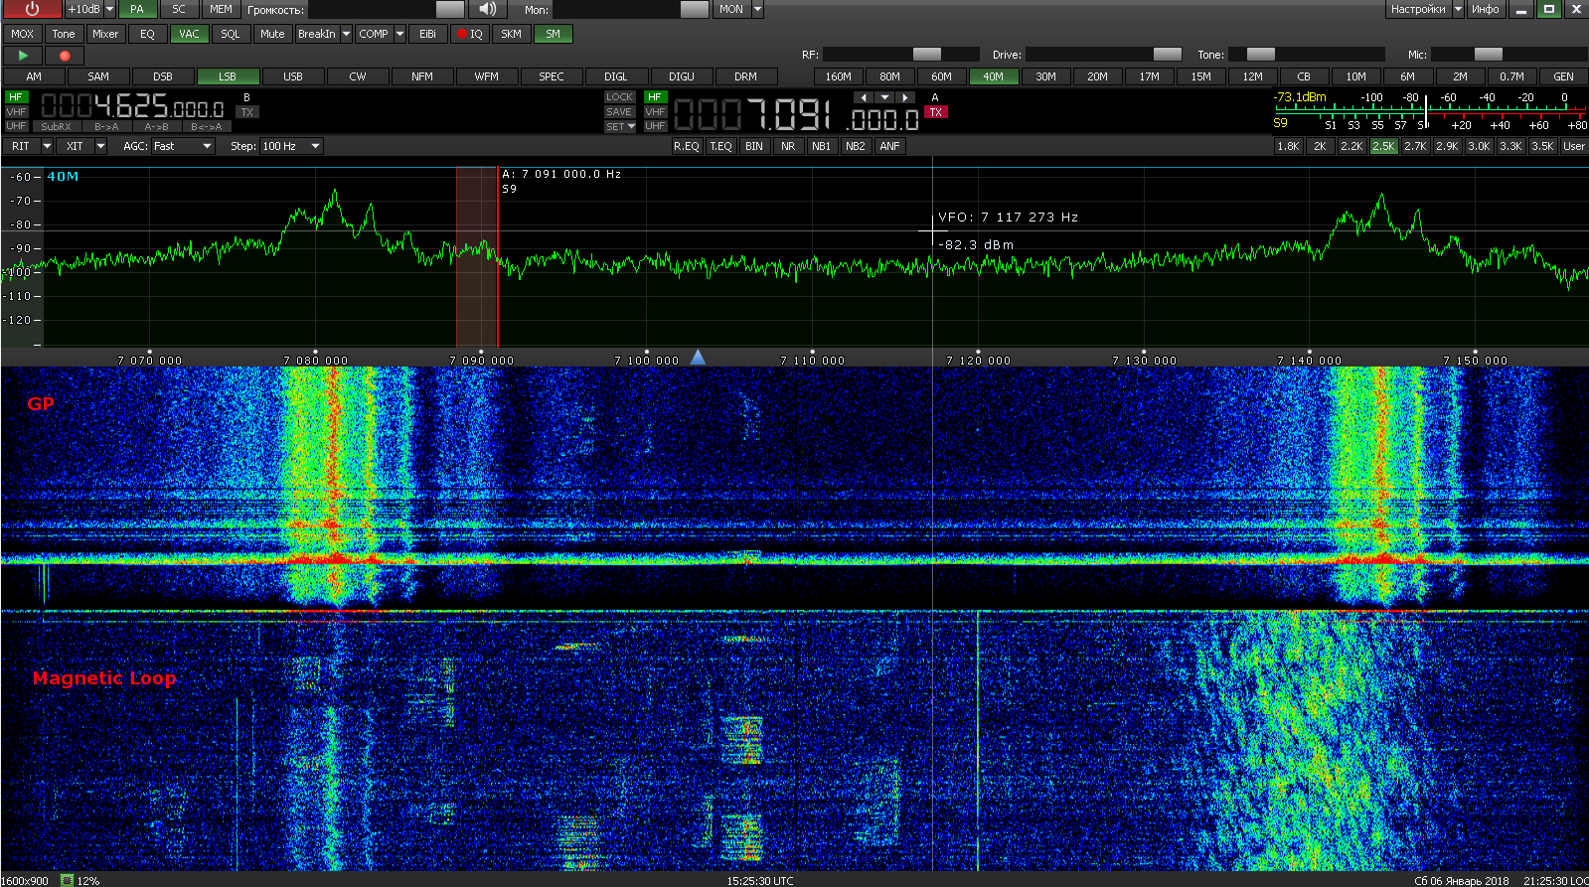This screenshot has height=887, width=1589.
Task: Open the SET dropdown
Action: (x=620, y=126)
